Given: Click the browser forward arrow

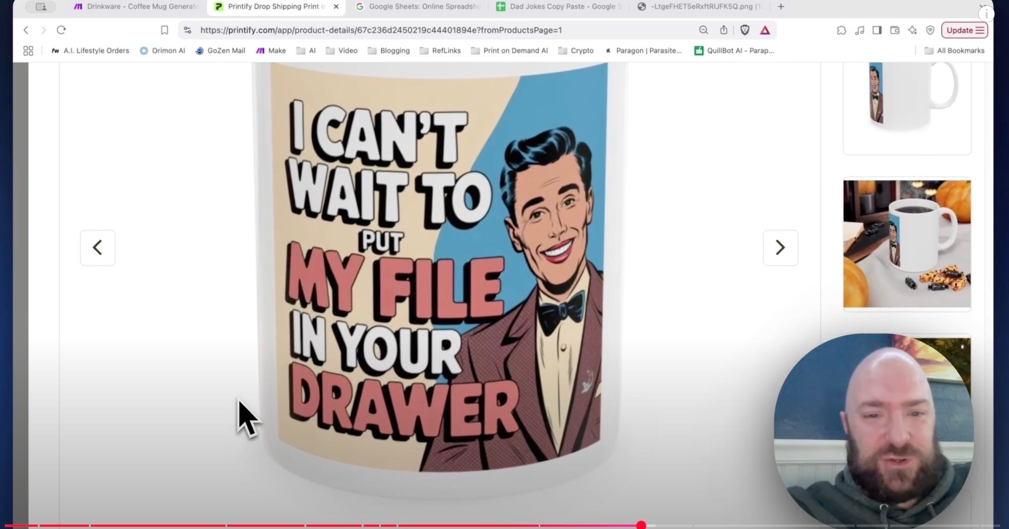Looking at the screenshot, I should [x=43, y=30].
